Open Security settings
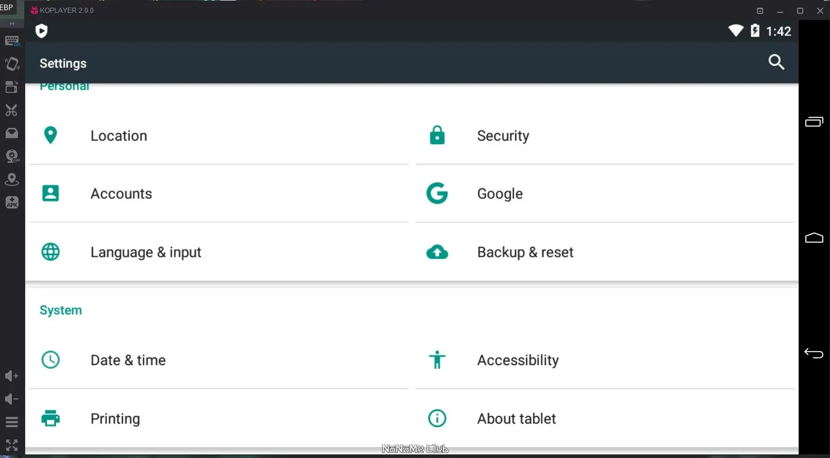830x458 pixels. point(503,136)
